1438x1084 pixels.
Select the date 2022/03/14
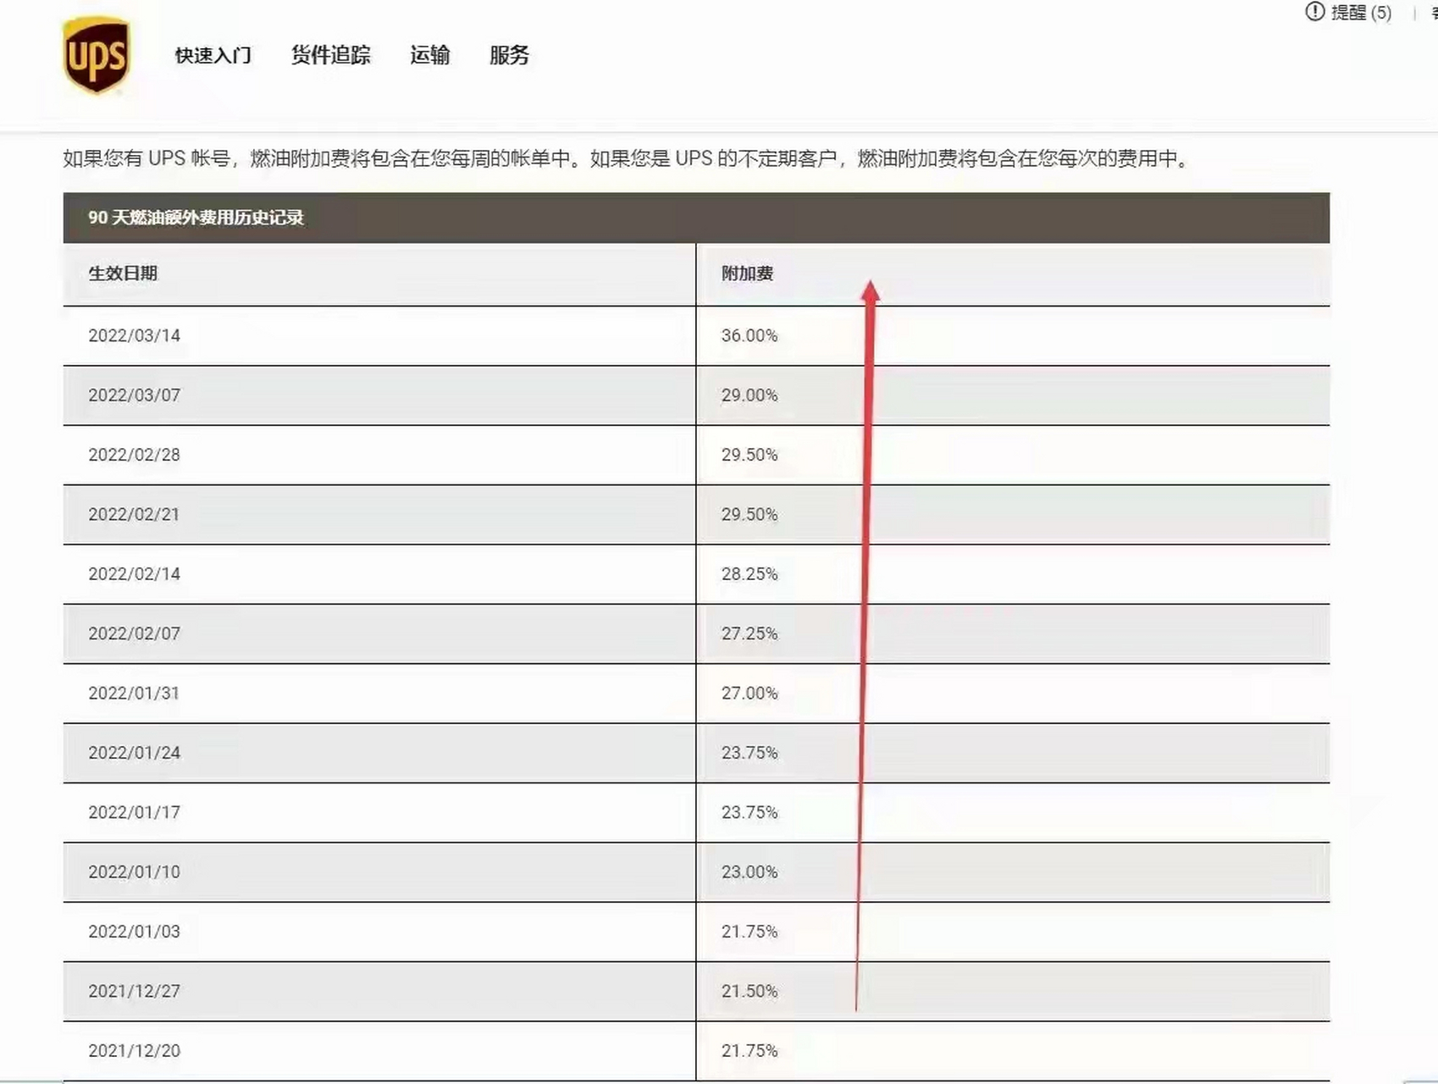[135, 335]
